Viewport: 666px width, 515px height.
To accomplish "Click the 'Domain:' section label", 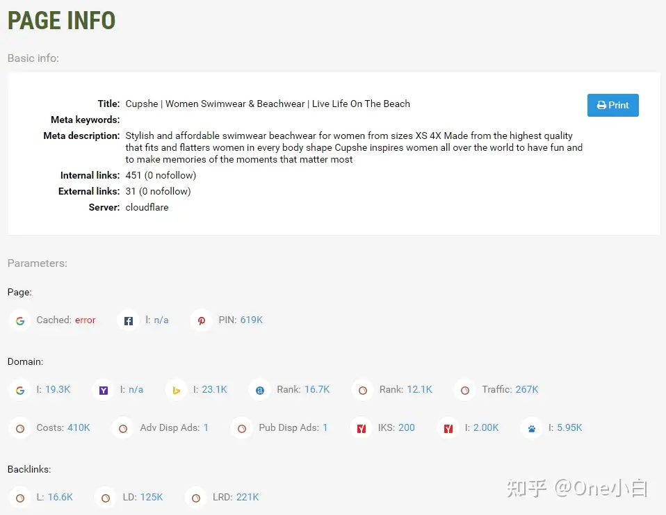I will click(x=26, y=361).
